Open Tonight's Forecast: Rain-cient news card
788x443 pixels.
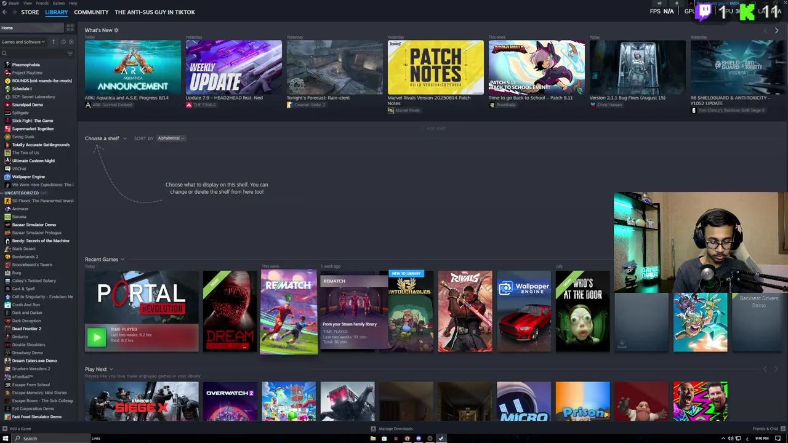tap(335, 67)
